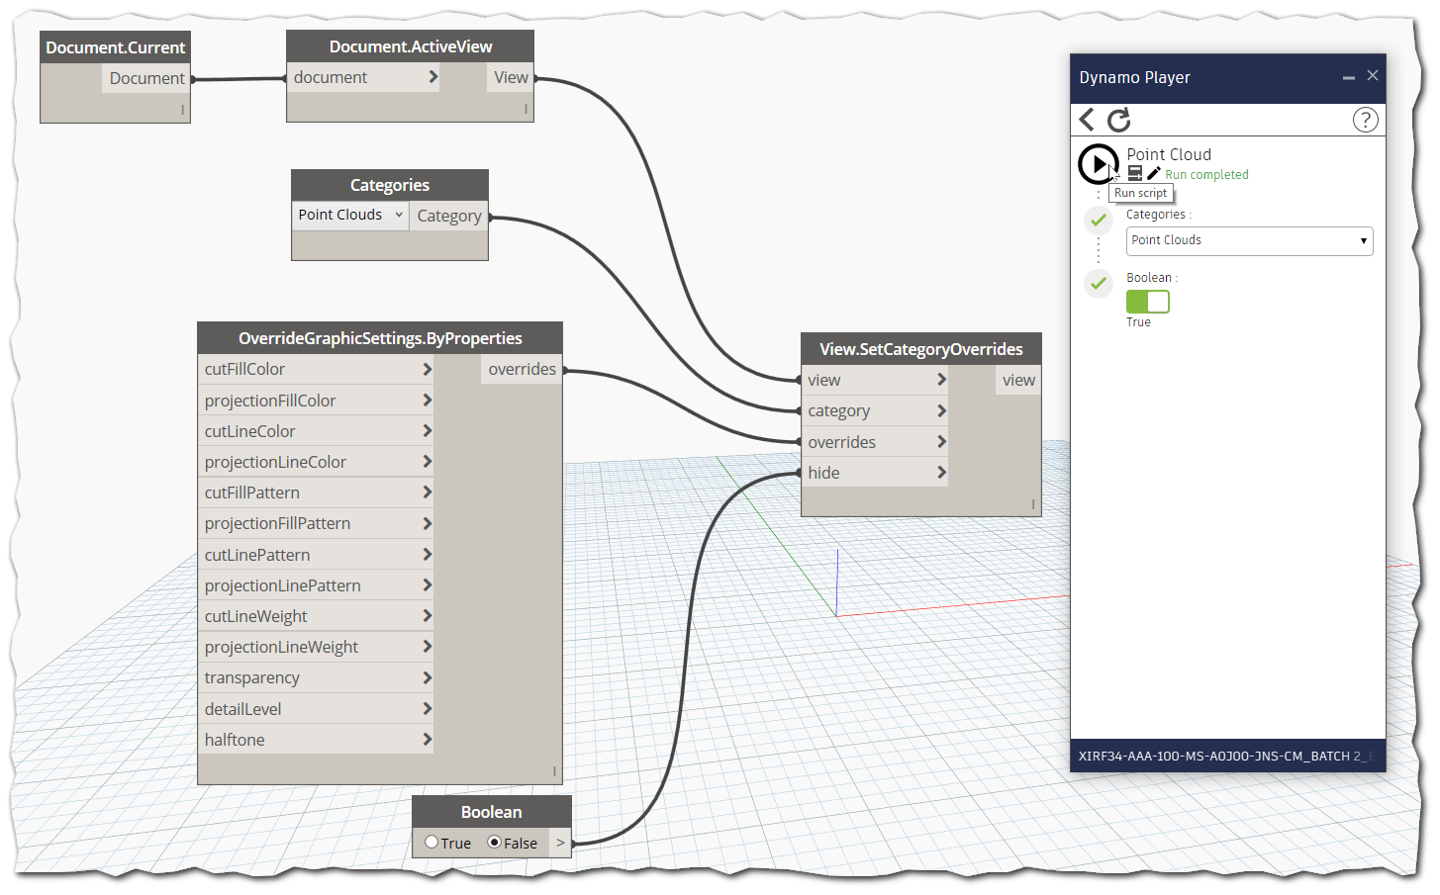The height and width of the screenshot is (895, 1440).
Task: Click overrides input on View.SetCategoryOverrides
Action: (875, 442)
